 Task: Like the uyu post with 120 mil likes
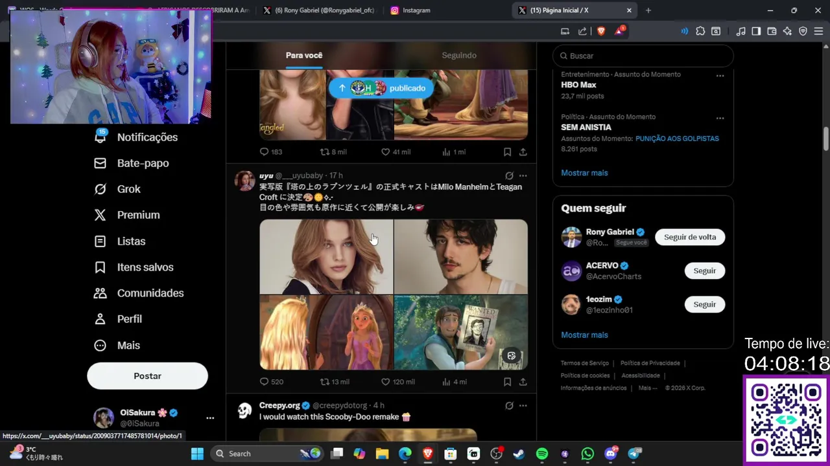click(x=397, y=382)
